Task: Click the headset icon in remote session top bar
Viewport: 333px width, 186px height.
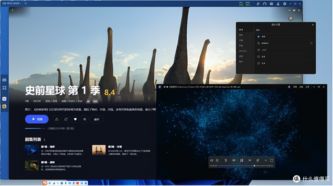Action: pyautogui.click(x=265, y=4)
